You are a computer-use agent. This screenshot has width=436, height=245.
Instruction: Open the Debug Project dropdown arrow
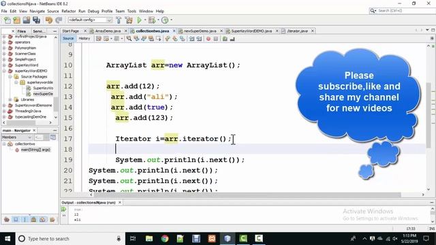point(158,20)
